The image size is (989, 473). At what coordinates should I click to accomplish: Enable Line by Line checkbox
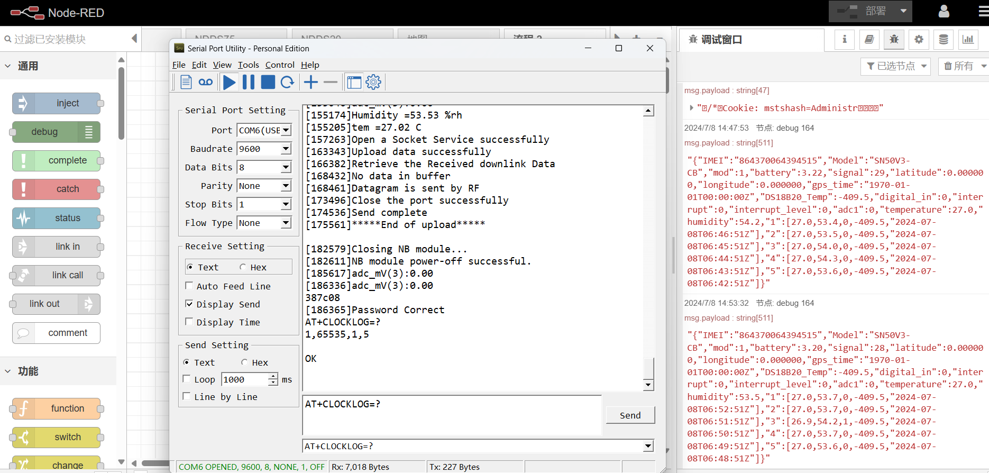pyautogui.click(x=186, y=396)
